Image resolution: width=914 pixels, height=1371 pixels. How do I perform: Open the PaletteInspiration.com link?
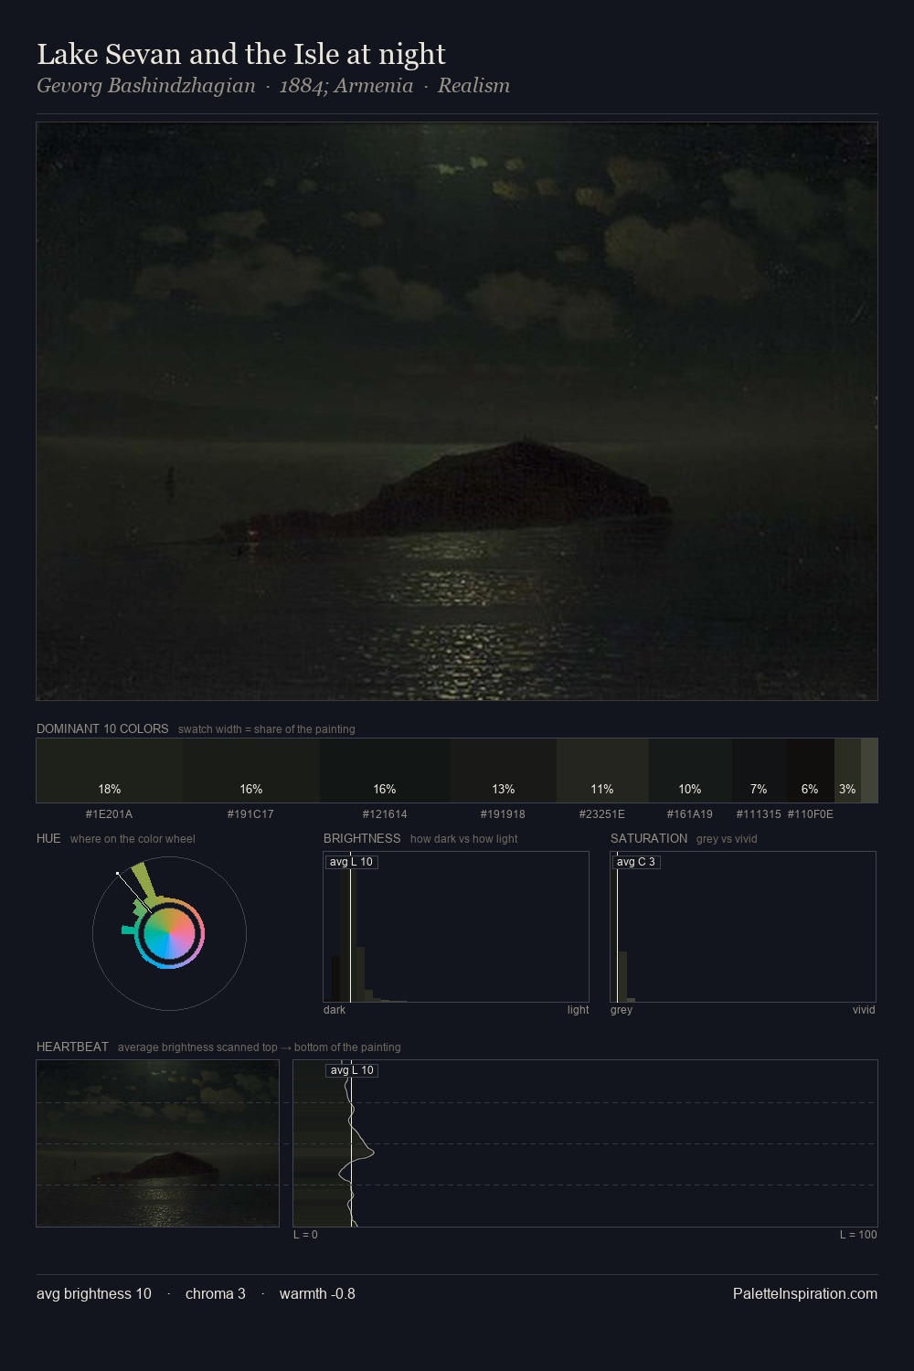[x=805, y=1293]
